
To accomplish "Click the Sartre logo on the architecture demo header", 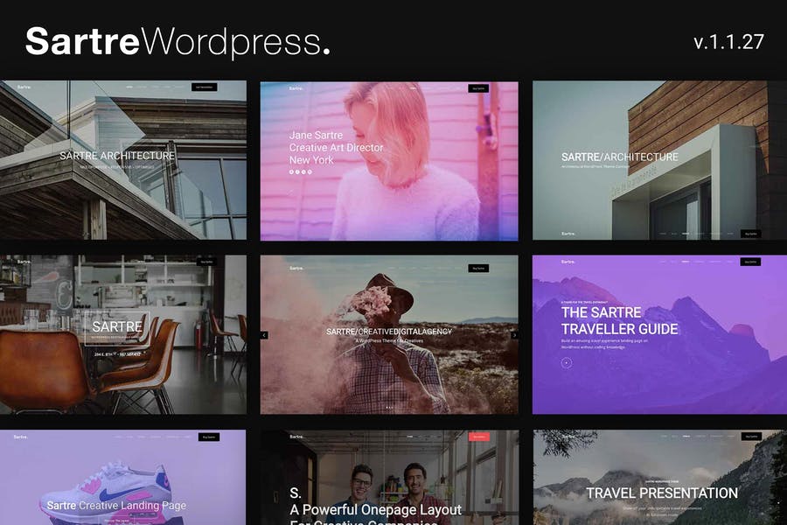I will click(x=24, y=87).
